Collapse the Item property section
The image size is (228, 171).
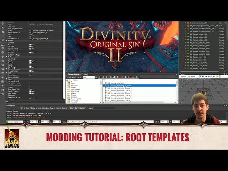[7, 79]
